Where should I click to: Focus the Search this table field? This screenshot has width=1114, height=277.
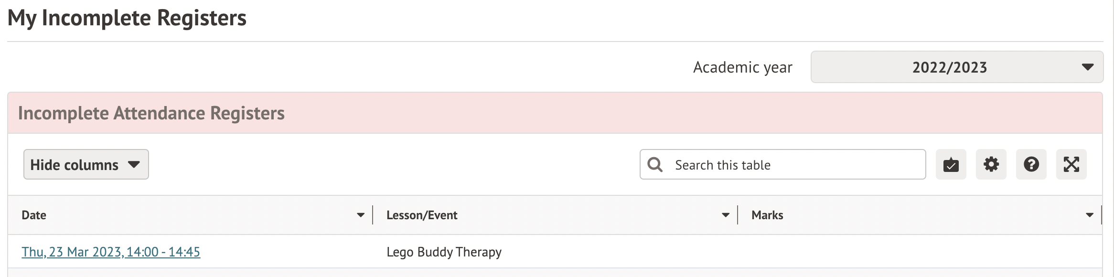[793, 165]
